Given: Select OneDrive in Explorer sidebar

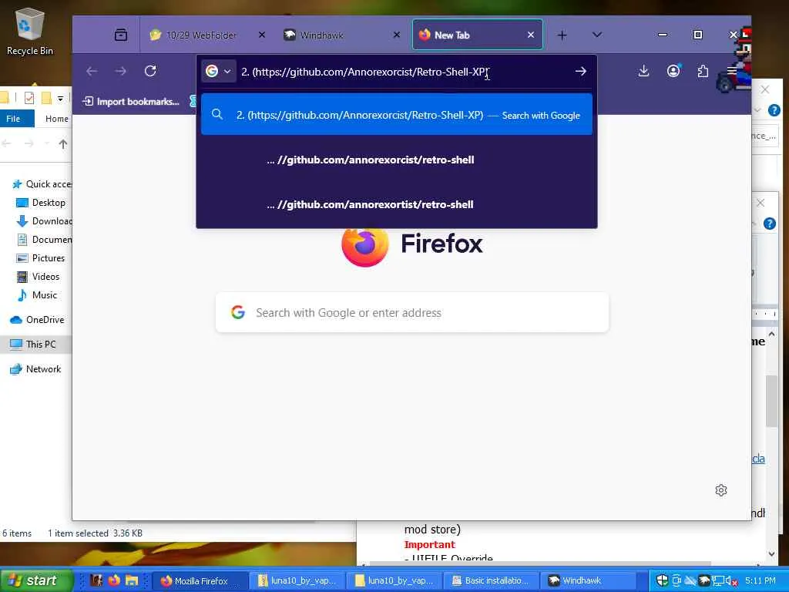Looking at the screenshot, I should pyautogui.click(x=39, y=320).
